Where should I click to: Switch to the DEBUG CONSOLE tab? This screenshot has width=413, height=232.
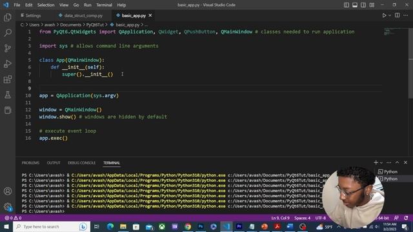click(82, 163)
